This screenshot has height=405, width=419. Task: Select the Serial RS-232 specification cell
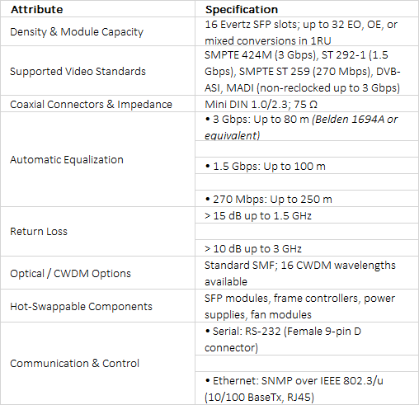307,339
